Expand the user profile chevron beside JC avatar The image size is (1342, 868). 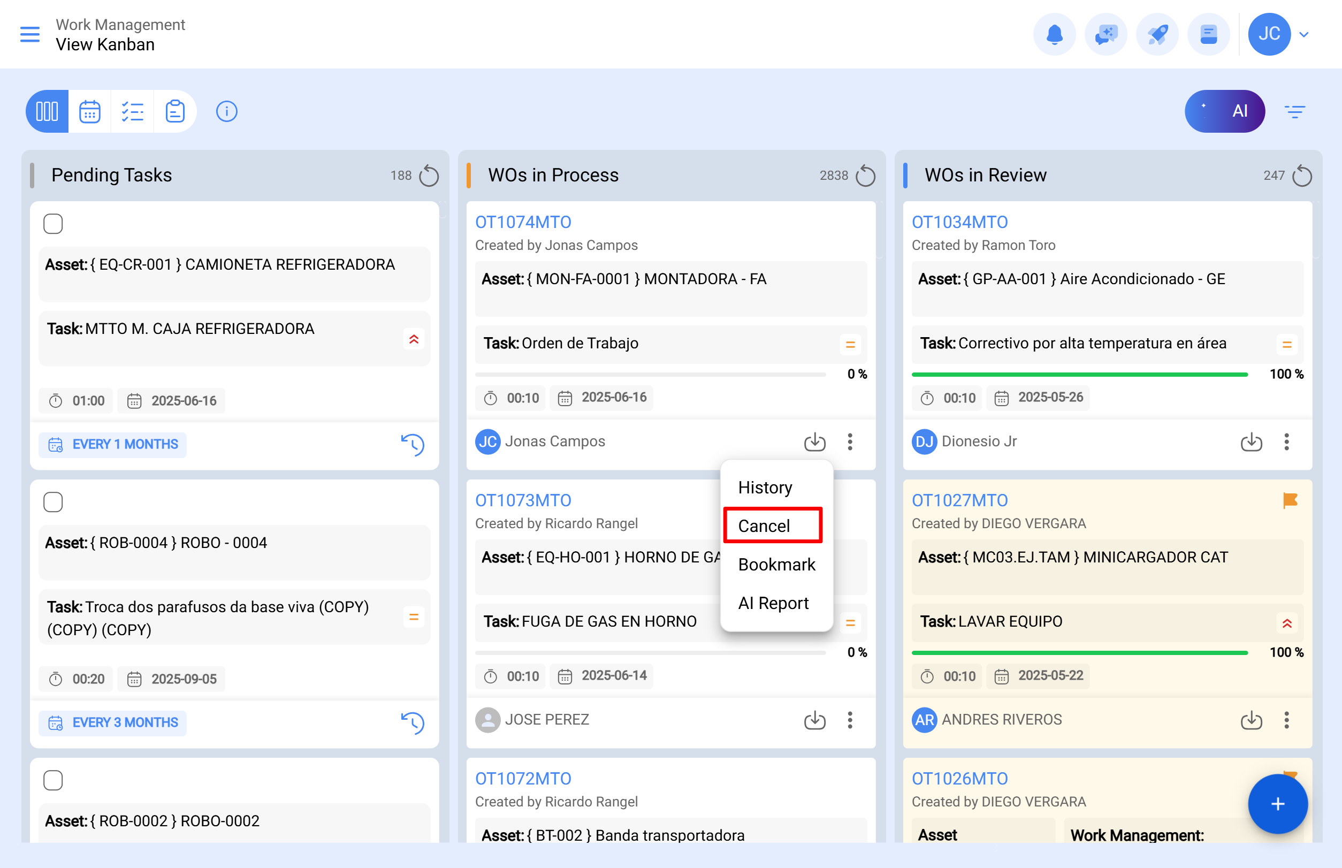tap(1303, 34)
